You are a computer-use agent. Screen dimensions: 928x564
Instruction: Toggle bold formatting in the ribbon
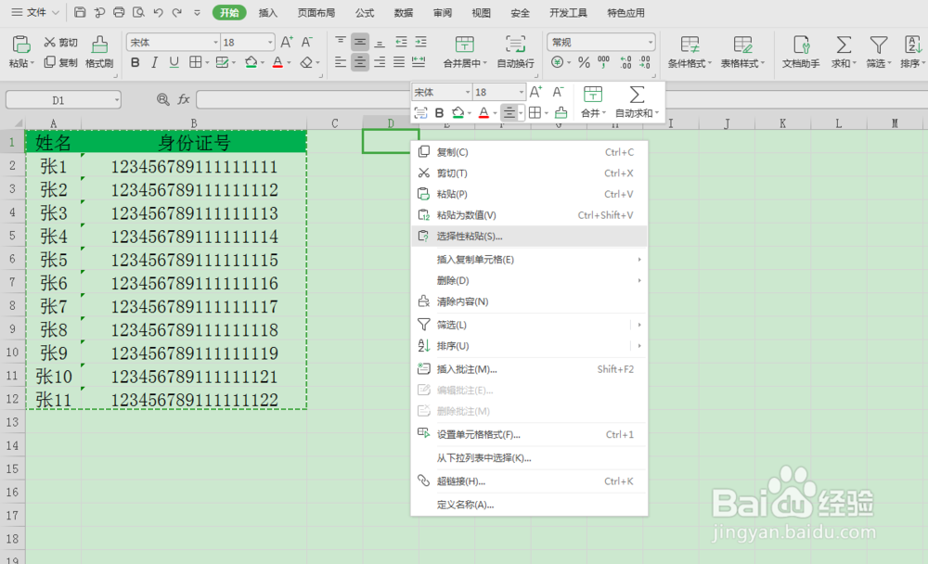(135, 62)
